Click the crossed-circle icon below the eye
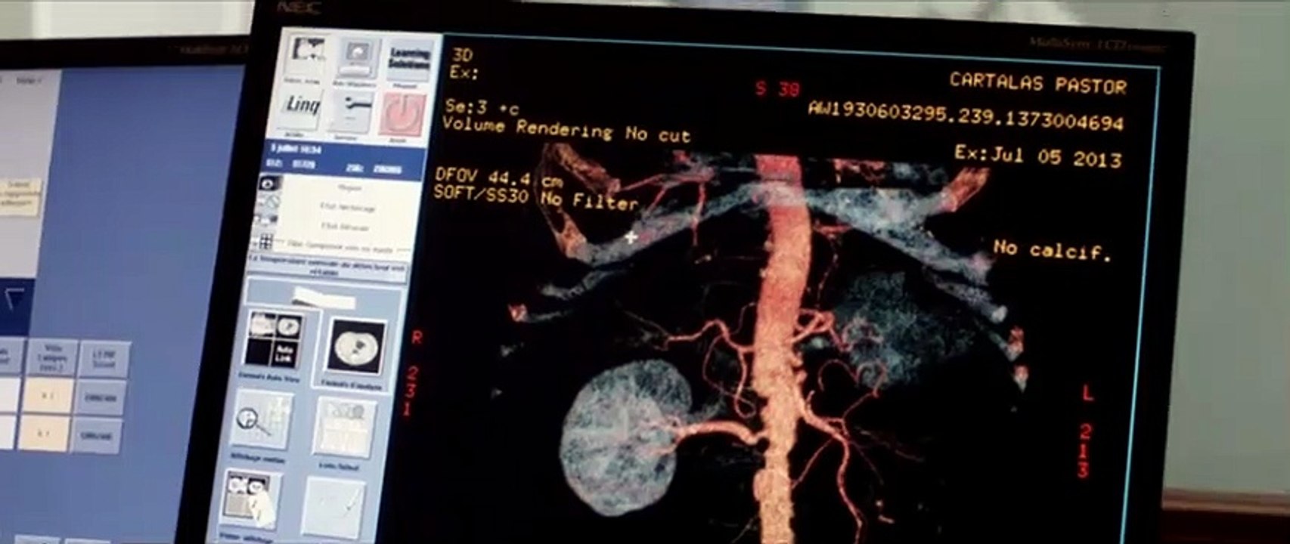Image resolution: width=1290 pixels, height=544 pixels. tap(268, 202)
